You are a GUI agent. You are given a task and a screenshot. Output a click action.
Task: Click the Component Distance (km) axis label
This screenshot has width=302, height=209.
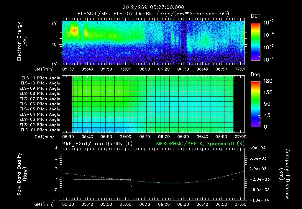[x=285, y=174]
